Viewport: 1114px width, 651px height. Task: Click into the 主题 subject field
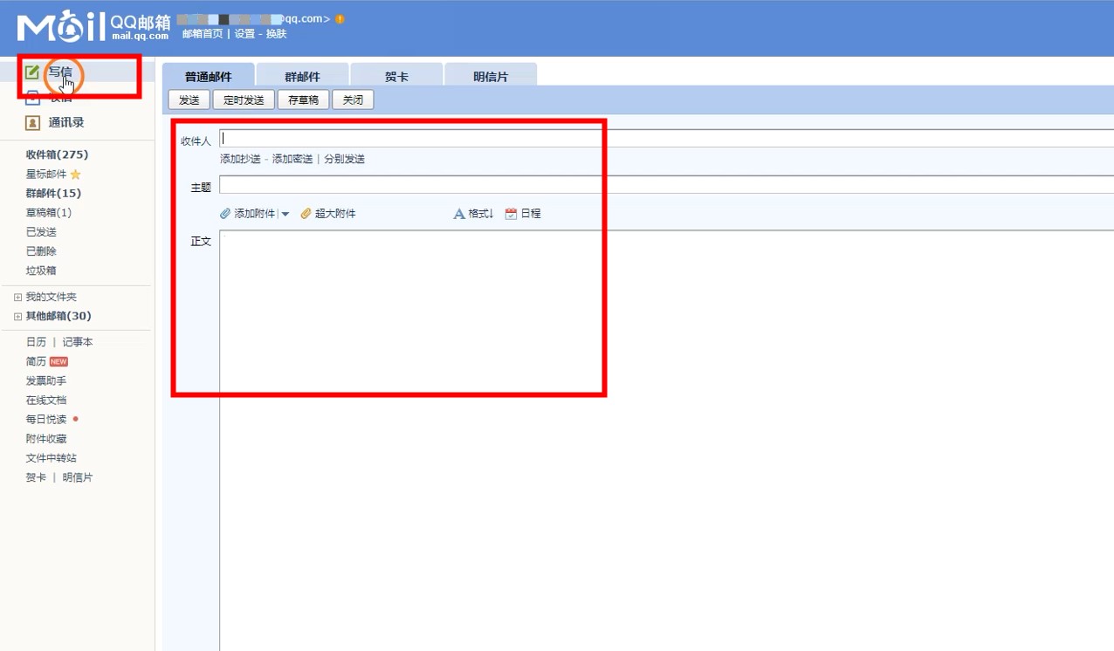[x=664, y=185]
